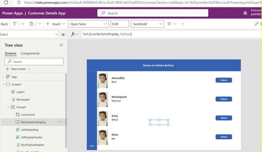The height and width of the screenshot is (152, 262).
Task: Select App in the tree view
Action: point(14,77)
